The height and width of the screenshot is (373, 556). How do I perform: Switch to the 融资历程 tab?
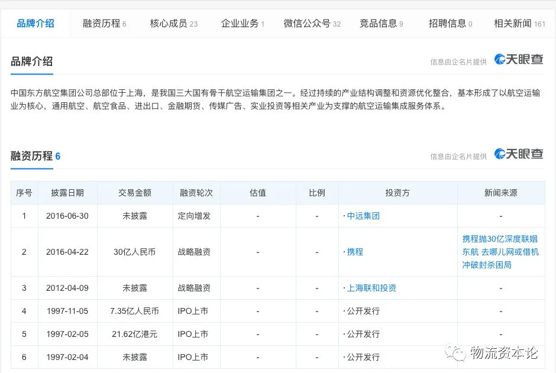[x=104, y=24]
